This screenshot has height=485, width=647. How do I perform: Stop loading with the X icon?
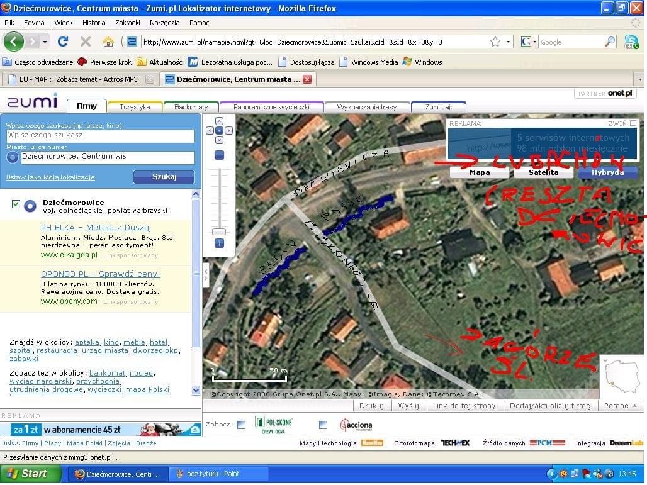pos(86,42)
